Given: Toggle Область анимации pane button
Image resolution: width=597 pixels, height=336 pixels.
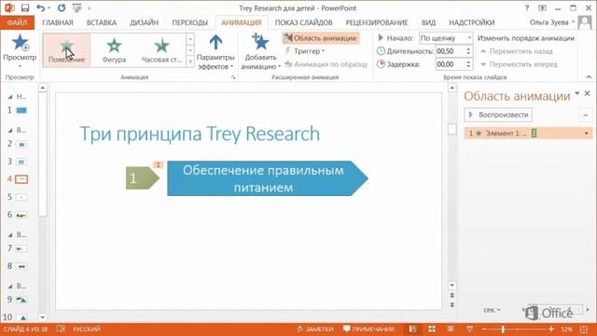Looking at the screenshot, I should tap(321, 38).
